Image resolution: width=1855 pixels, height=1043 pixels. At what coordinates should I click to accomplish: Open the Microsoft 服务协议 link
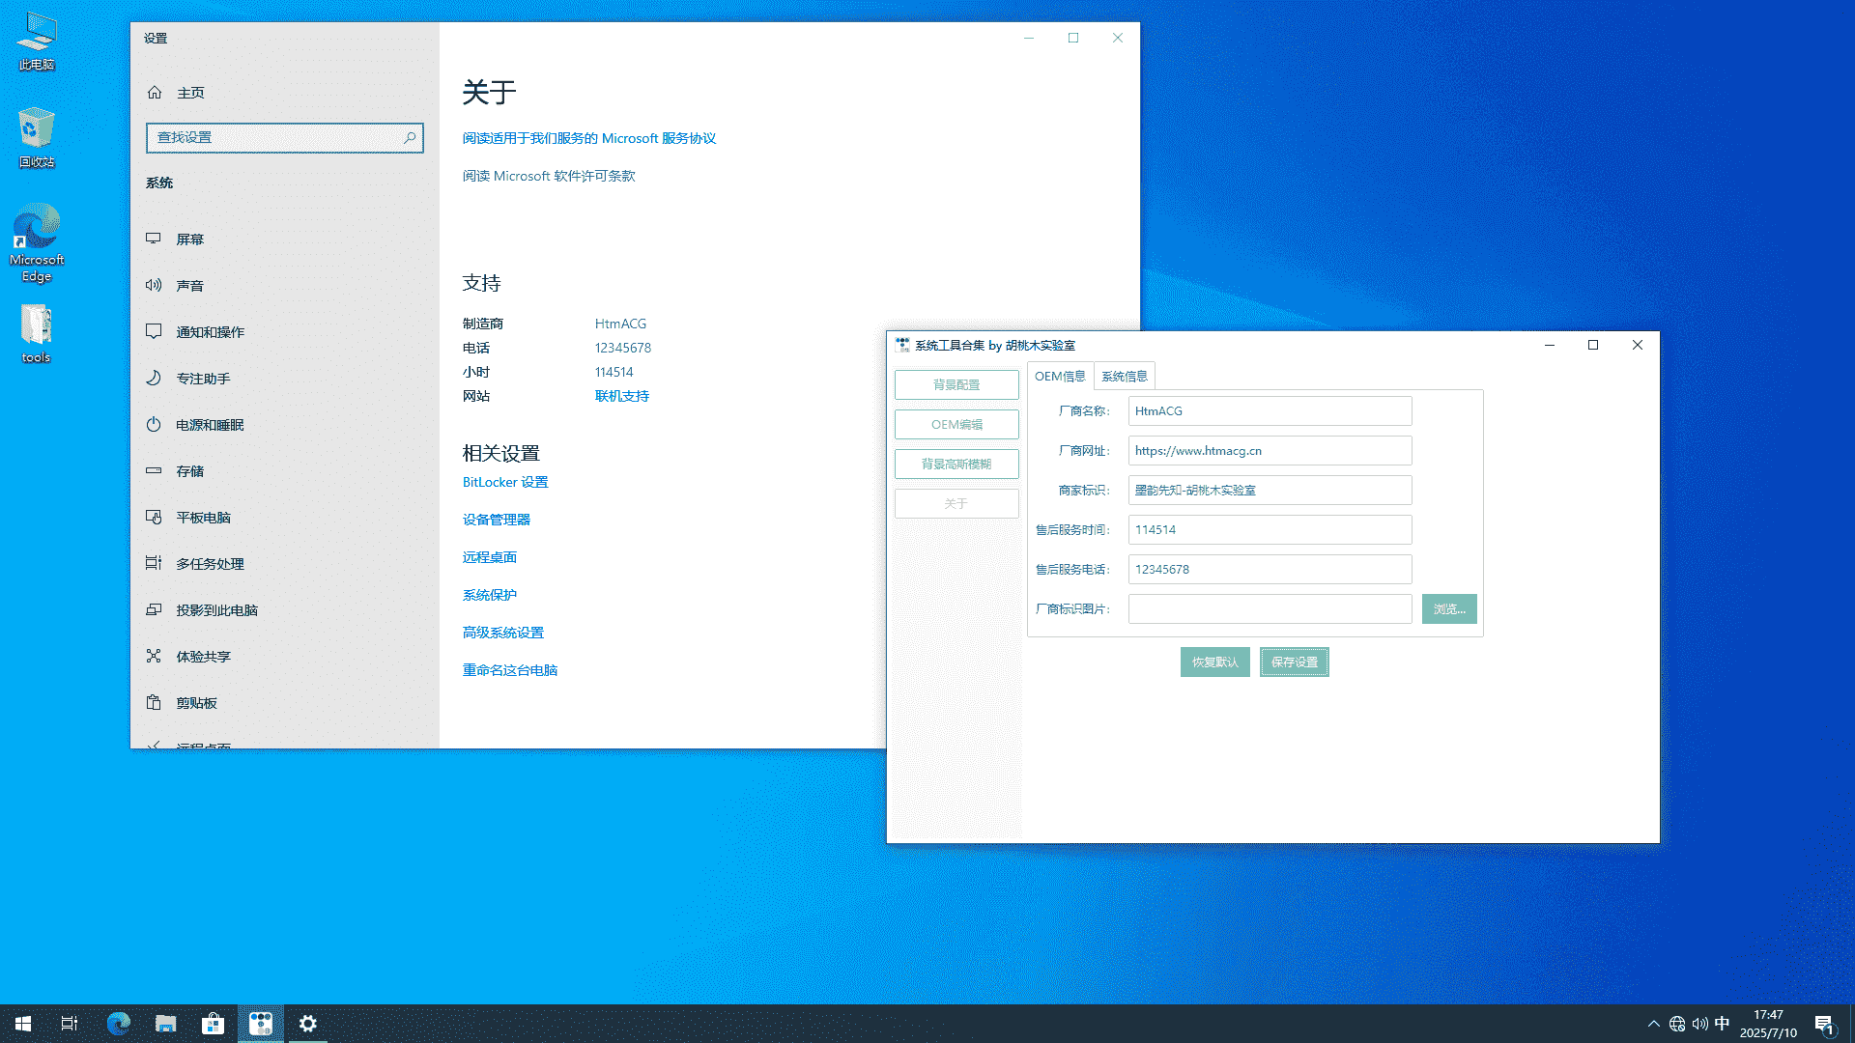(x=589, y=138)
